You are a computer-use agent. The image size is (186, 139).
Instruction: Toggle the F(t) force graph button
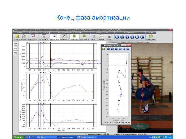coord(16,44)
